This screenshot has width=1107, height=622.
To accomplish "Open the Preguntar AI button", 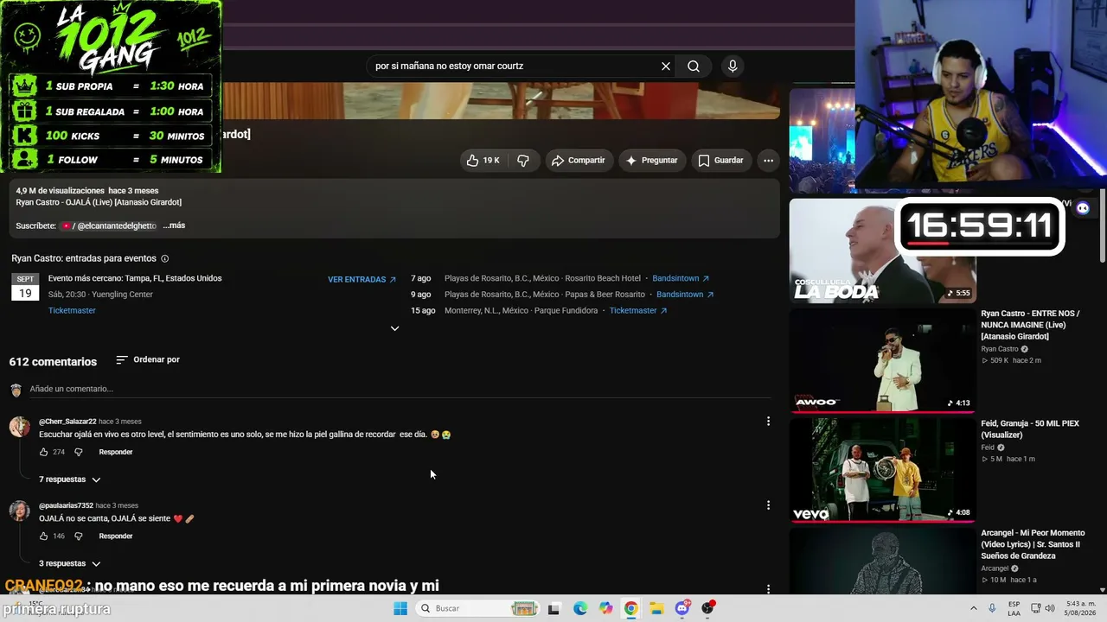I will point(651,160).
